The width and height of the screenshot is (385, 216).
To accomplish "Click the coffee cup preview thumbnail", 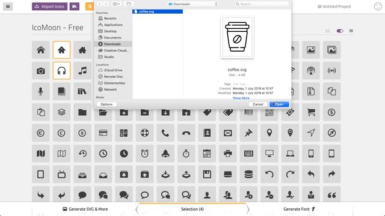I will (x=237, y=37).
